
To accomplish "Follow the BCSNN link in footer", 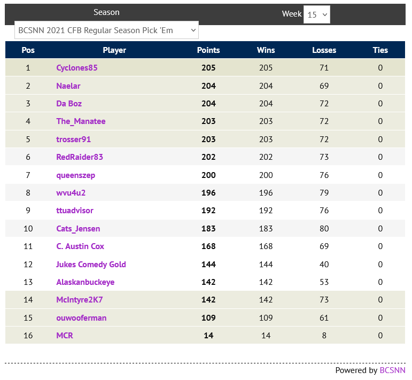I will point(392,370).
